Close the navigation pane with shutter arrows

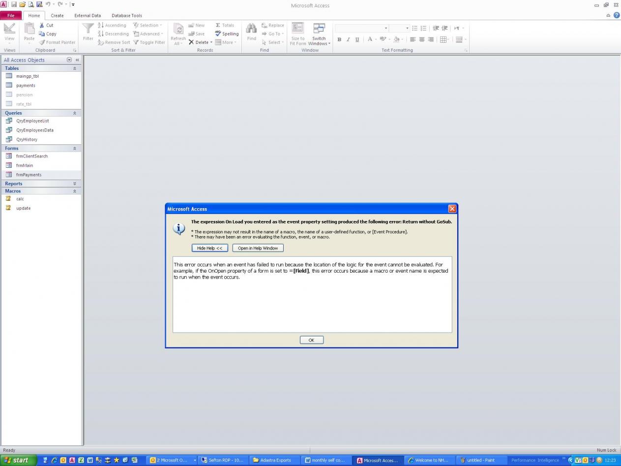(77, 60)
